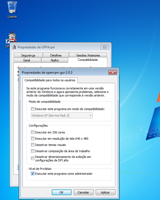This screenshot has width=160, height=200.
Task: Toggle Desativar dimensionamento em DPI alto checkbox
Action: pos(33,158)
